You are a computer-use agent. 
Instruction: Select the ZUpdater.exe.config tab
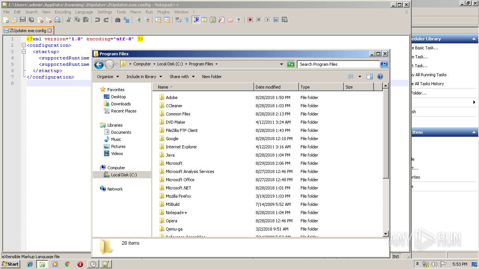pyautogui.click(x=28, y=31)
